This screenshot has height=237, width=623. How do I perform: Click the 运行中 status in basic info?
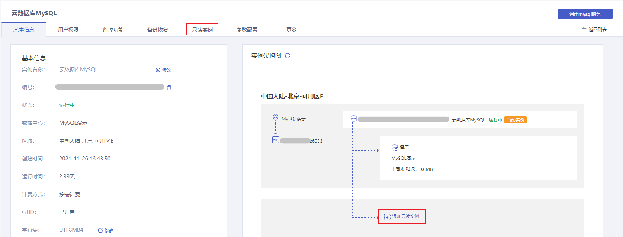[67, 105]
